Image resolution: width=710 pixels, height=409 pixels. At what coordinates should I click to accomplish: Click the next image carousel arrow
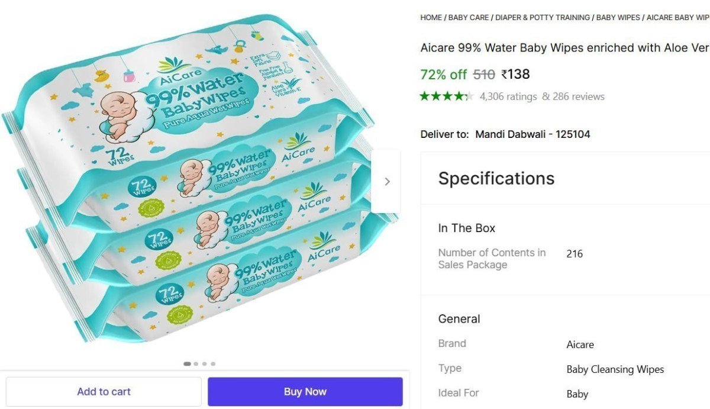point(388,181)
